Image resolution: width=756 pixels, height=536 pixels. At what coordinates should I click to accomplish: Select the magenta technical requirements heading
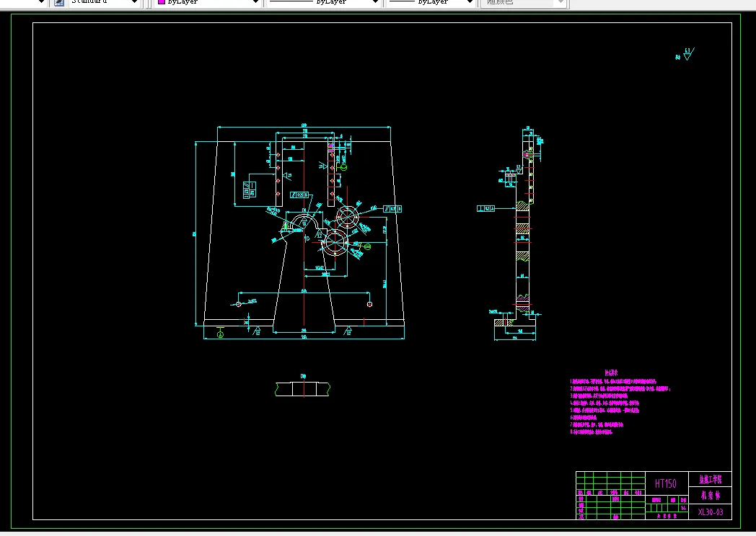(611, 372)
